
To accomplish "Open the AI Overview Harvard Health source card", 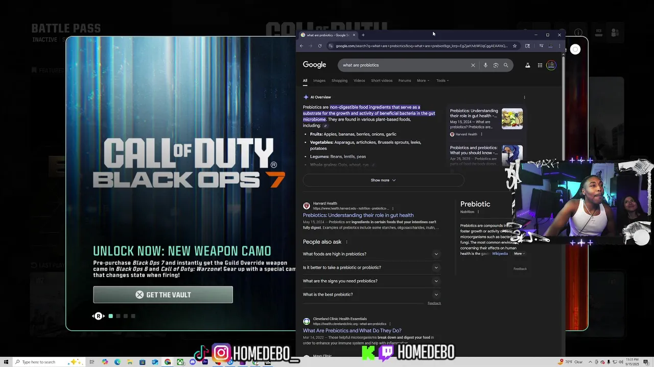I will click(x=486, y=122).
